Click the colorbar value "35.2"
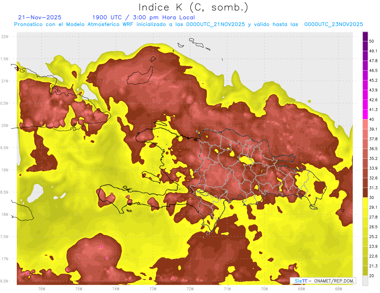Image resolution: width=380 pixels, height=293 pixels. click(373, 158)
